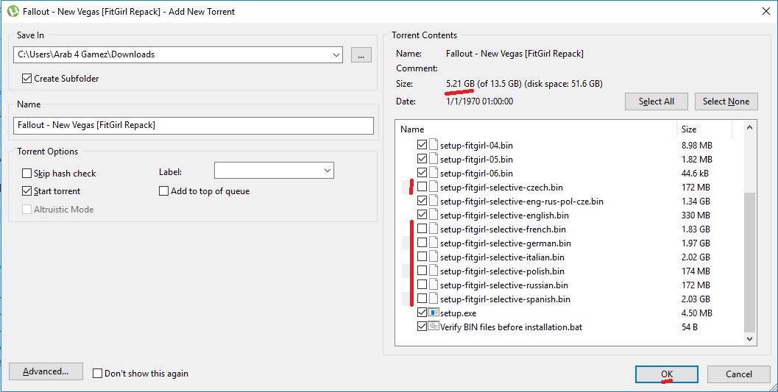Screen dimensions: 778x392
Task: Disable the Create Subfolder checkbox
Action: 27,79
